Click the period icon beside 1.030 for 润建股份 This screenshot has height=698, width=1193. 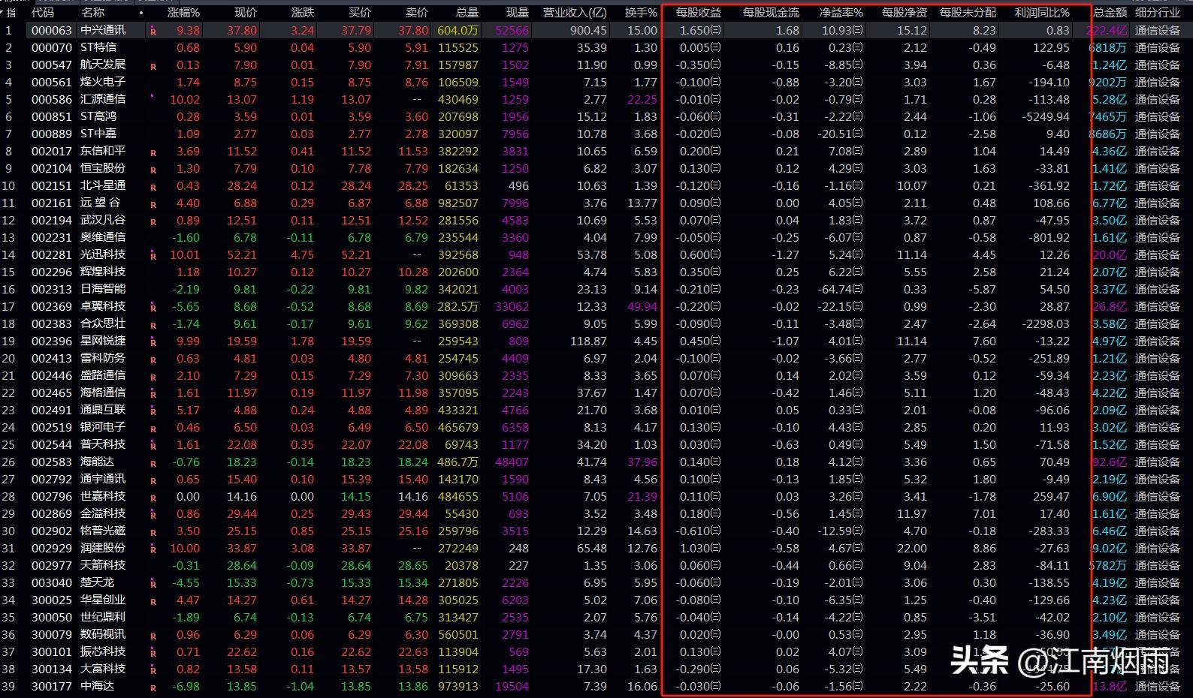716,548
